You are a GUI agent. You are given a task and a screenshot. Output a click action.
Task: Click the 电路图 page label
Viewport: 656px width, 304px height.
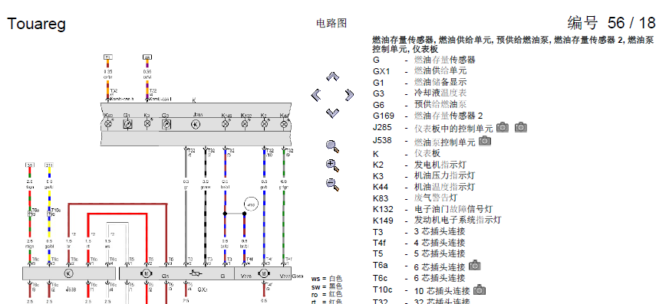coord(331,23)
